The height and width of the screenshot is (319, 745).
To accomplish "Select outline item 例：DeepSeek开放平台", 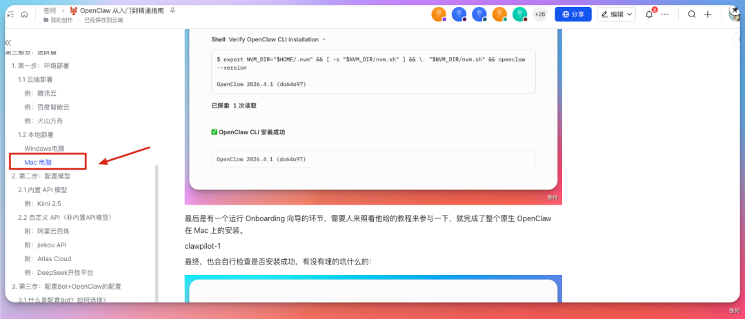I will click(x=59, y=272).
